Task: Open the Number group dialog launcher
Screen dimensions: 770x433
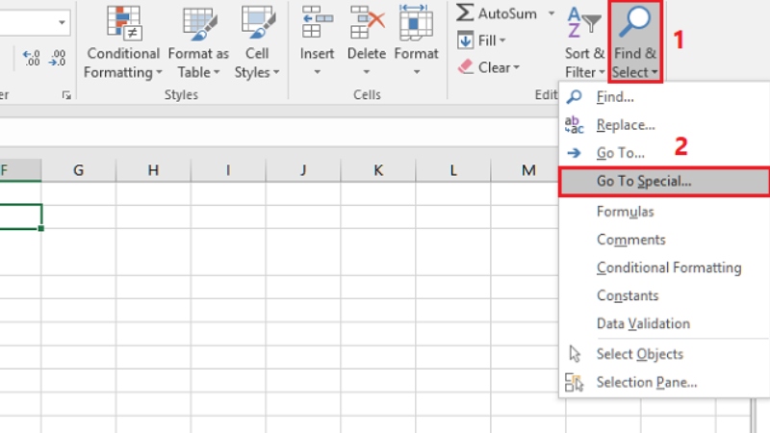Action: 66,95
